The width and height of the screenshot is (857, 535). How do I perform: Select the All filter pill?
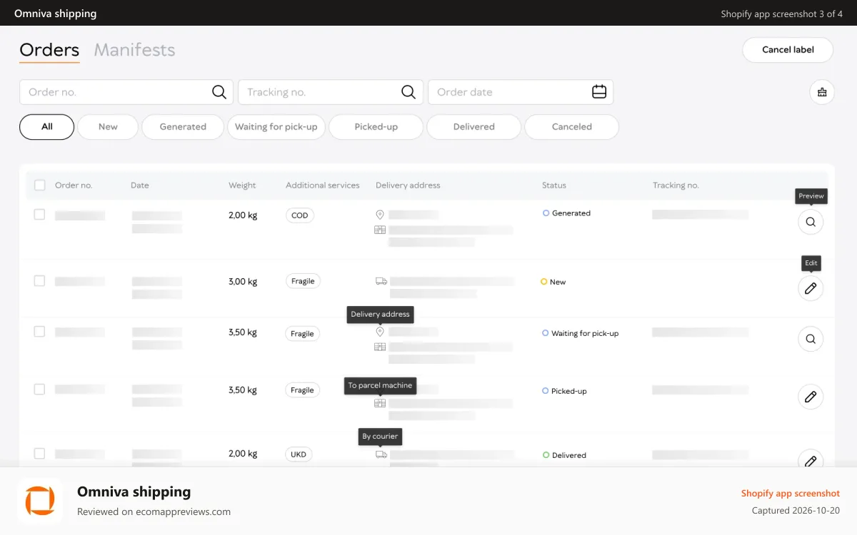[47, 127]
